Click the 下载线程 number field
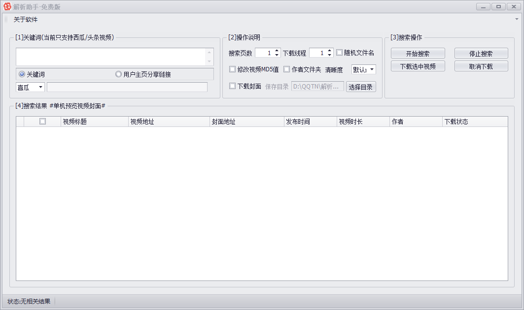The image size is (524, 310). (318, 53)
